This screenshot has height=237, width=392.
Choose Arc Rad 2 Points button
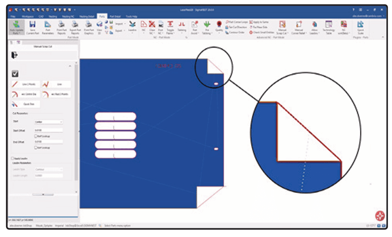(56, 94)
